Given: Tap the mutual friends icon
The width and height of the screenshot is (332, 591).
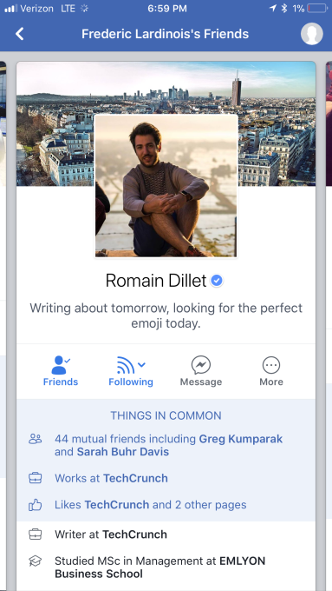Looking at the screenshot, I should click(36, 439).
